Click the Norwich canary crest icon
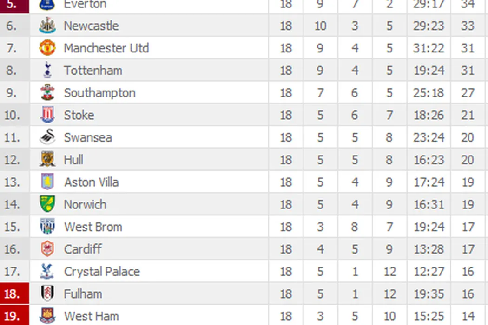The image size is (488, 325). coord(47,204)
